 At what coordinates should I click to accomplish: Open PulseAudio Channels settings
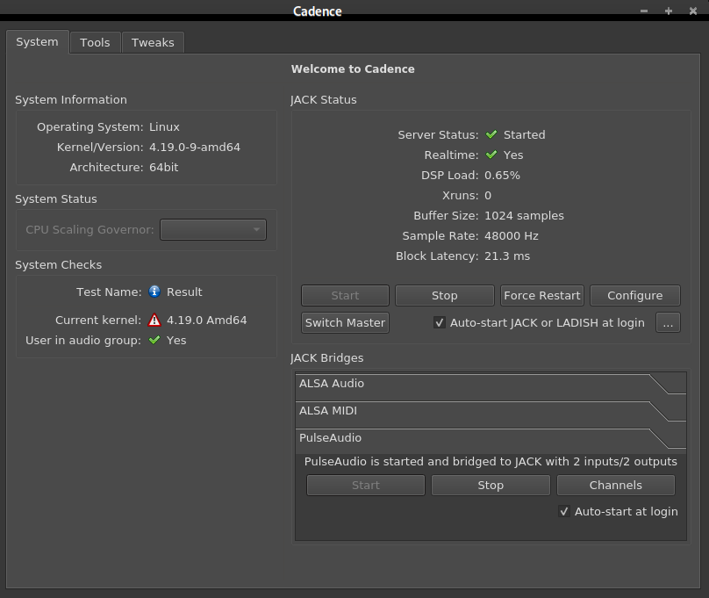[615, 485]
